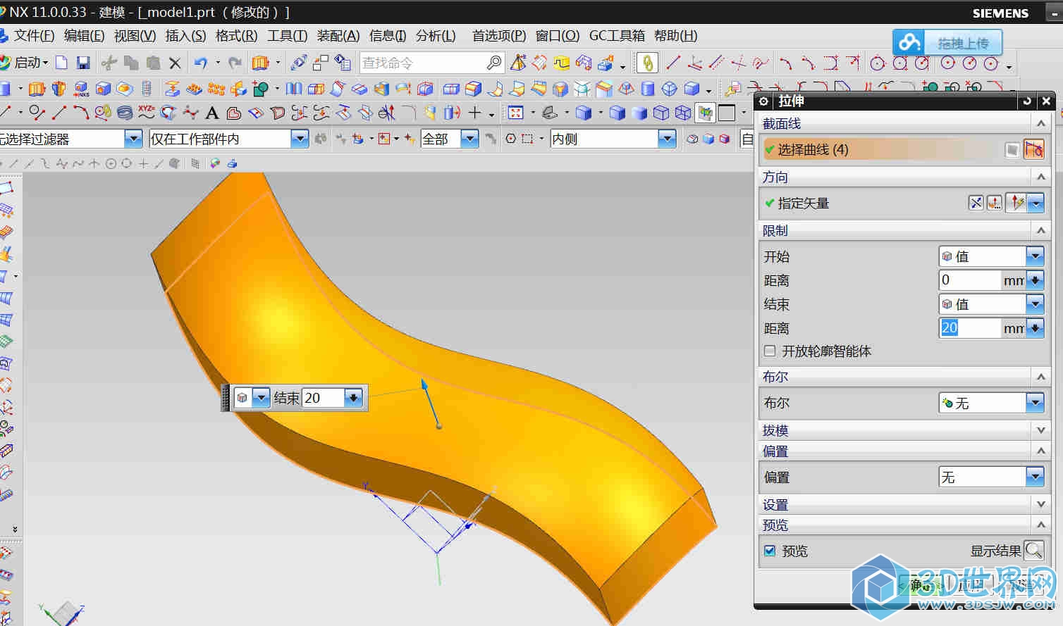The height and width of the screenshot is (626, 1063).
Task: Open the 分析(L) menu
Action: click(436, 35)
